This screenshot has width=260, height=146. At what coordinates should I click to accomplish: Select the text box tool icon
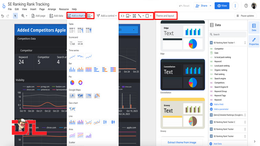click(134, 16)
